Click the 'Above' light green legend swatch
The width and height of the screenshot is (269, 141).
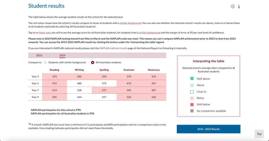192,85
